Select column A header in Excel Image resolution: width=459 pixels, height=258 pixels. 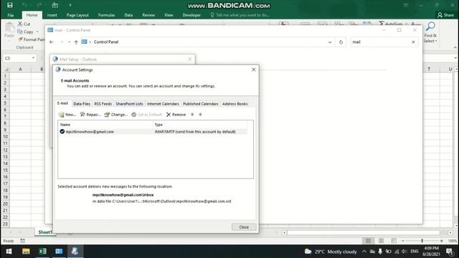(x=20, y=69)
